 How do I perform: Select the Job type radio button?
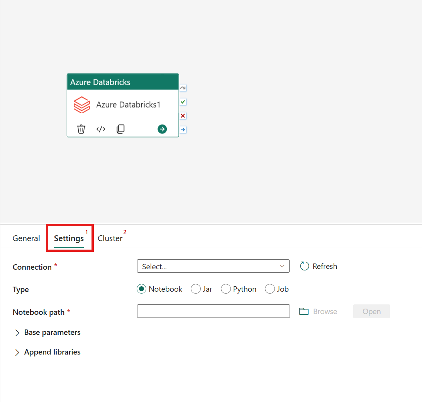(x=269, y=289)
